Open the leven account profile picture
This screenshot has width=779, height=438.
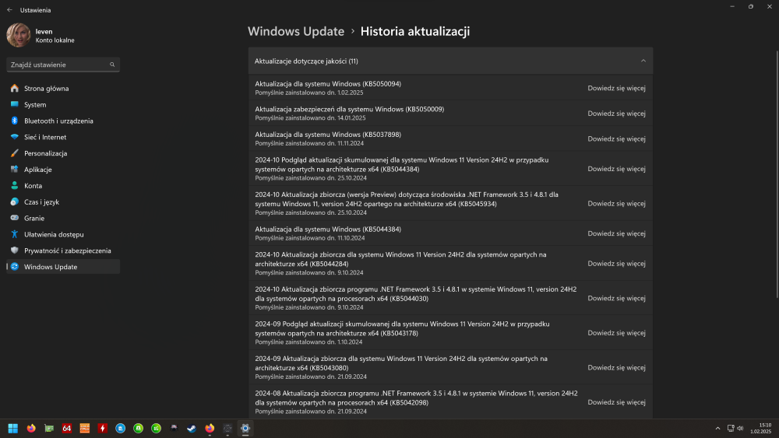[19, 35]
